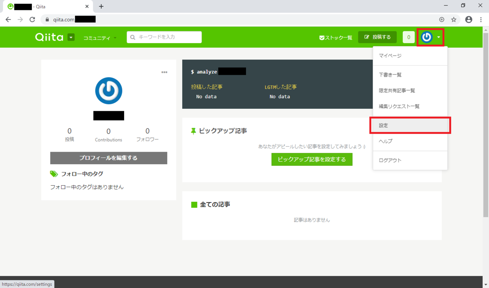Image resolution: width=489 pixels, height=288 pixels.
Task: Open Chrome three-dot menu
Action: click(481, 19)
